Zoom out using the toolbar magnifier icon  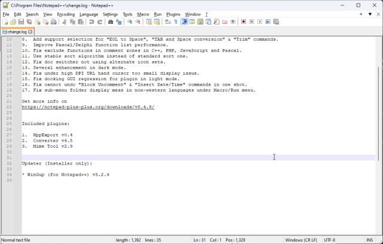pos(138,22)
